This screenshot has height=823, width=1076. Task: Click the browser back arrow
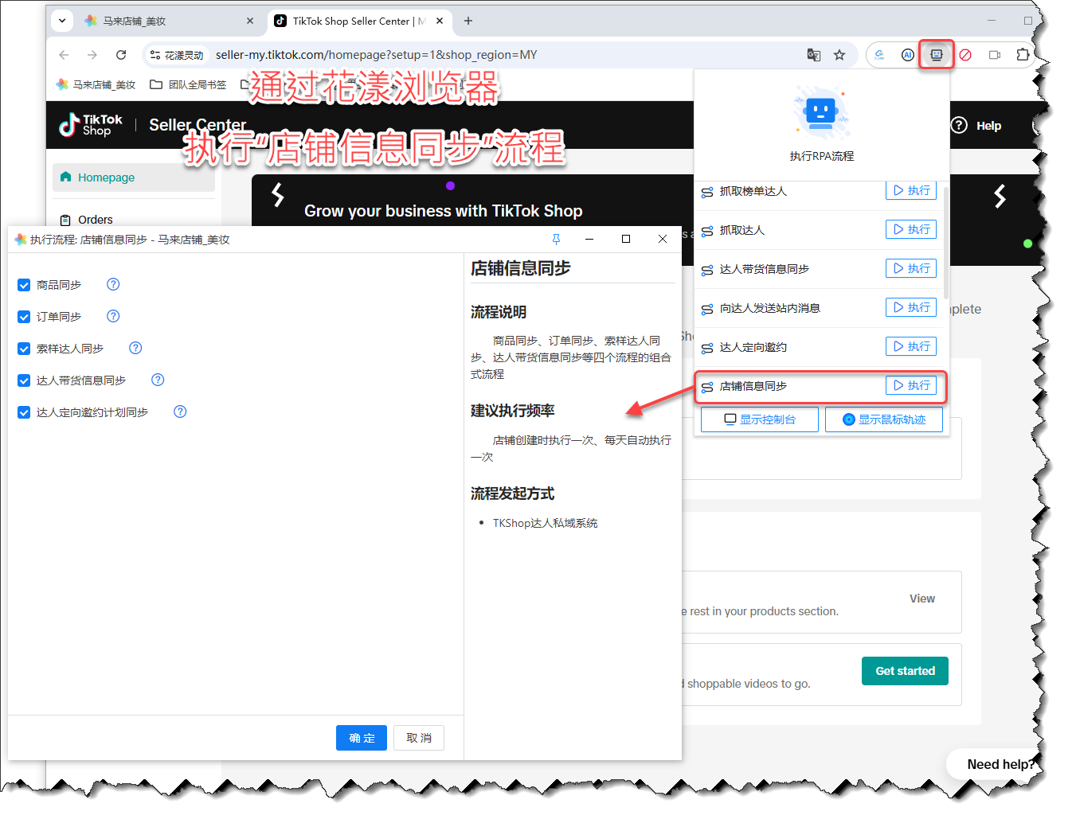(64, 55)
